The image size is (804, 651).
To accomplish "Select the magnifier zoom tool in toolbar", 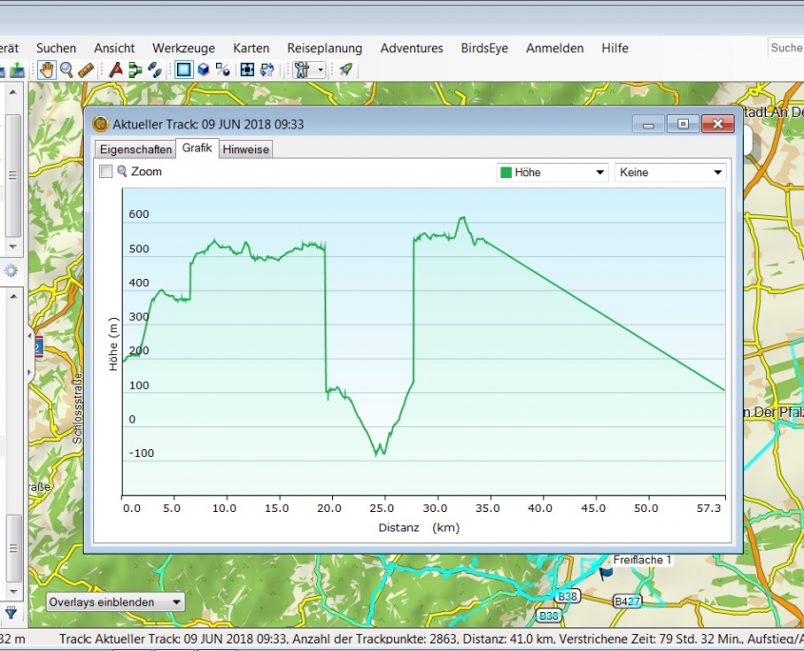I will [x=67, y=69].
